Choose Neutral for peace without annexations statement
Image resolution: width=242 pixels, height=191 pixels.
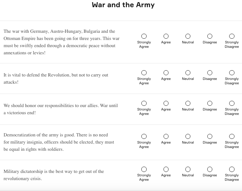pyautogui.click(x=188, y=36)
